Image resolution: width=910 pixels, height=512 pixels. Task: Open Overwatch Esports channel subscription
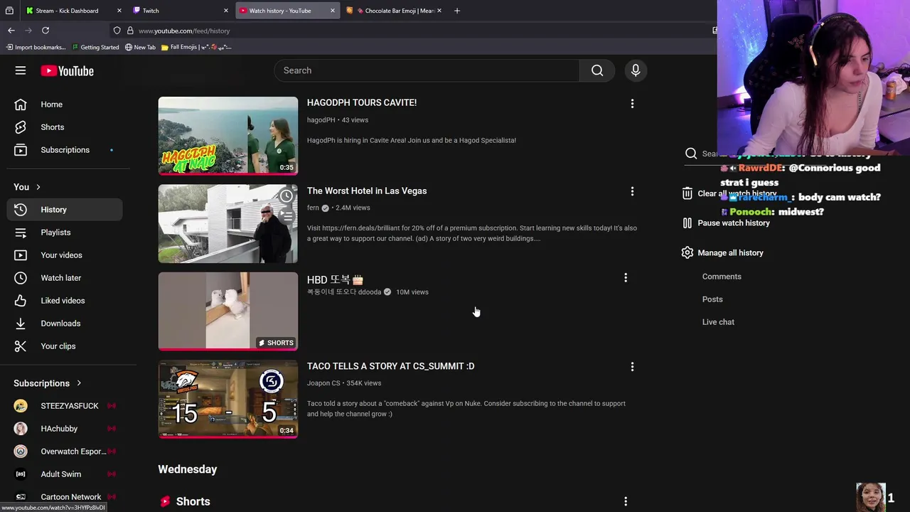coord(65,452)
